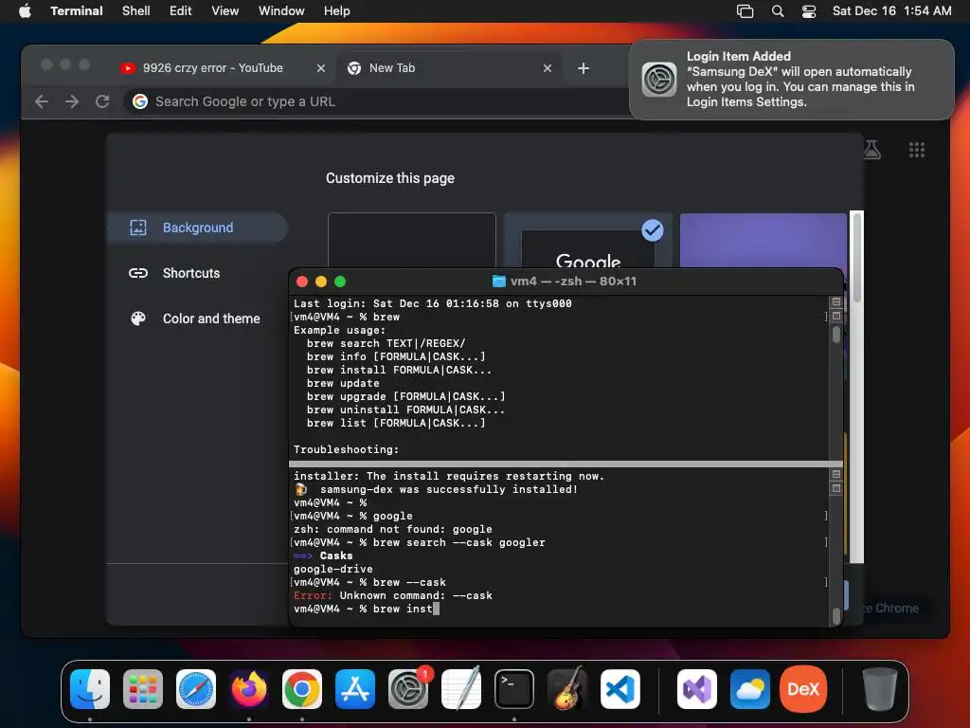
Task: Open Launchpad in the Dock
Action: point(143,689)
